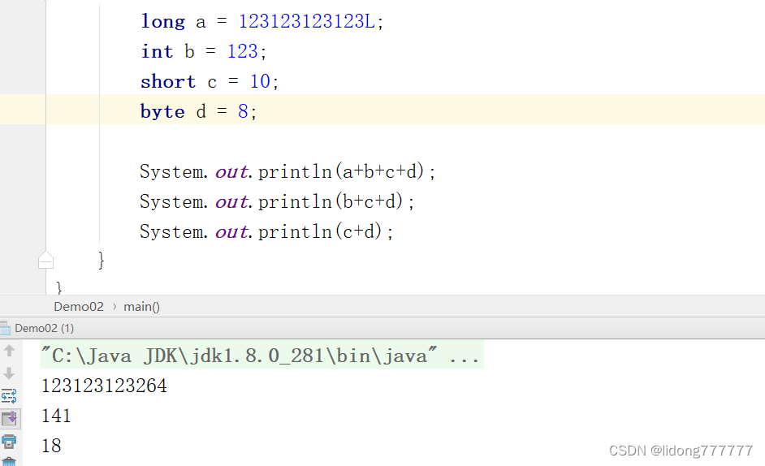Click the line 'long a = 123123123123L;'
Screen dimensions: 765x466
tap(262, 21)
